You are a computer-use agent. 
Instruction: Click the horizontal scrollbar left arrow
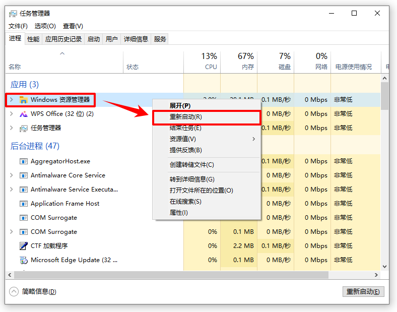[10, 275]
